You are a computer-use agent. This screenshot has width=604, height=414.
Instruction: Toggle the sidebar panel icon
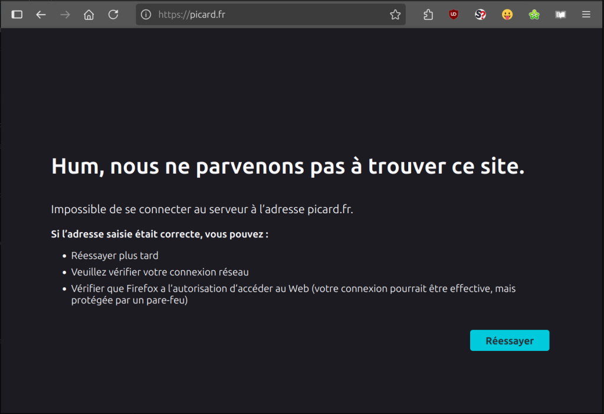click(x=17, y=15)
